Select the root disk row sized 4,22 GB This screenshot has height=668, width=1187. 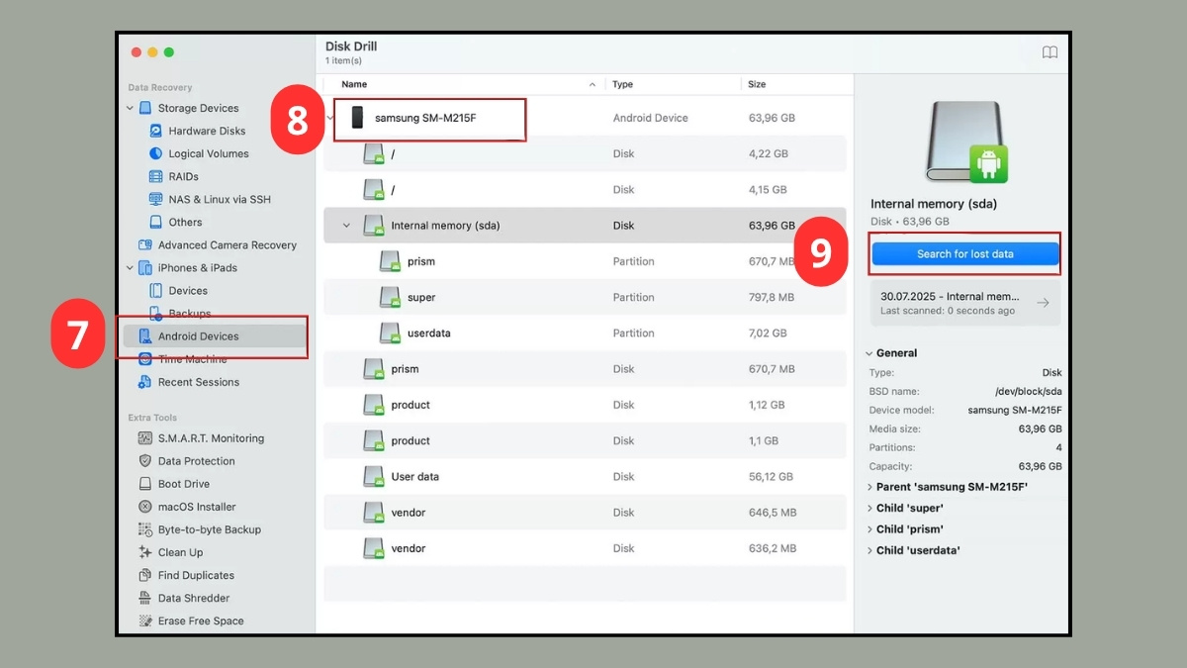[x=585, y=153]
